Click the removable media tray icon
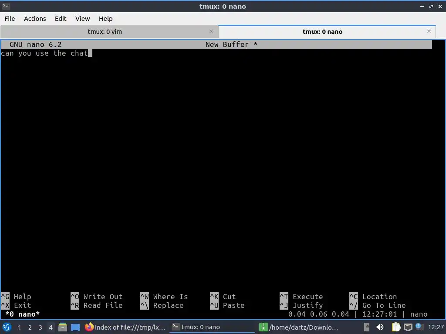This screenshot has width=446, height=334. click(x=367, y=327)
